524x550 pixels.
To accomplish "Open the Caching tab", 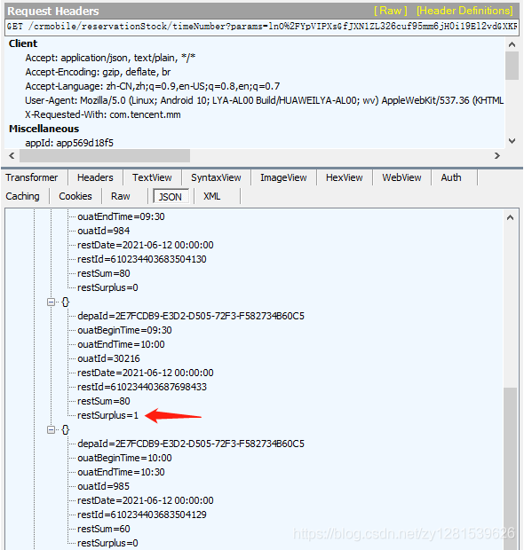I will click(x=22, y=196).
